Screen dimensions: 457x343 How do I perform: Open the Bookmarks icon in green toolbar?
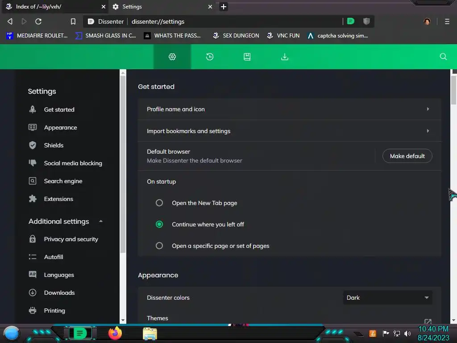[x=247, y=57]
